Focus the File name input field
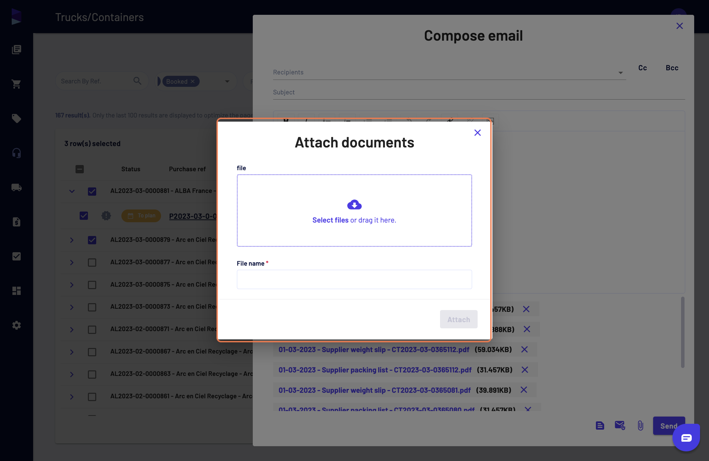The height and width of the screenshot is (461, 709). tap(354, 279)
